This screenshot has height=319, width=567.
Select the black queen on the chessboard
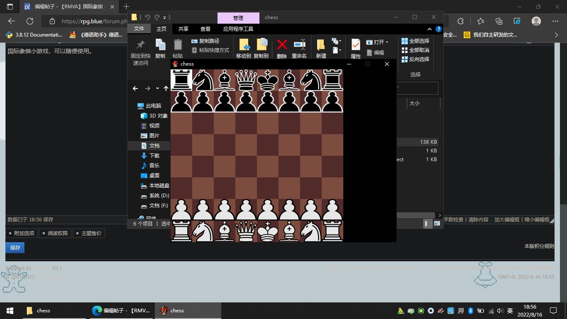coord(246,80)
